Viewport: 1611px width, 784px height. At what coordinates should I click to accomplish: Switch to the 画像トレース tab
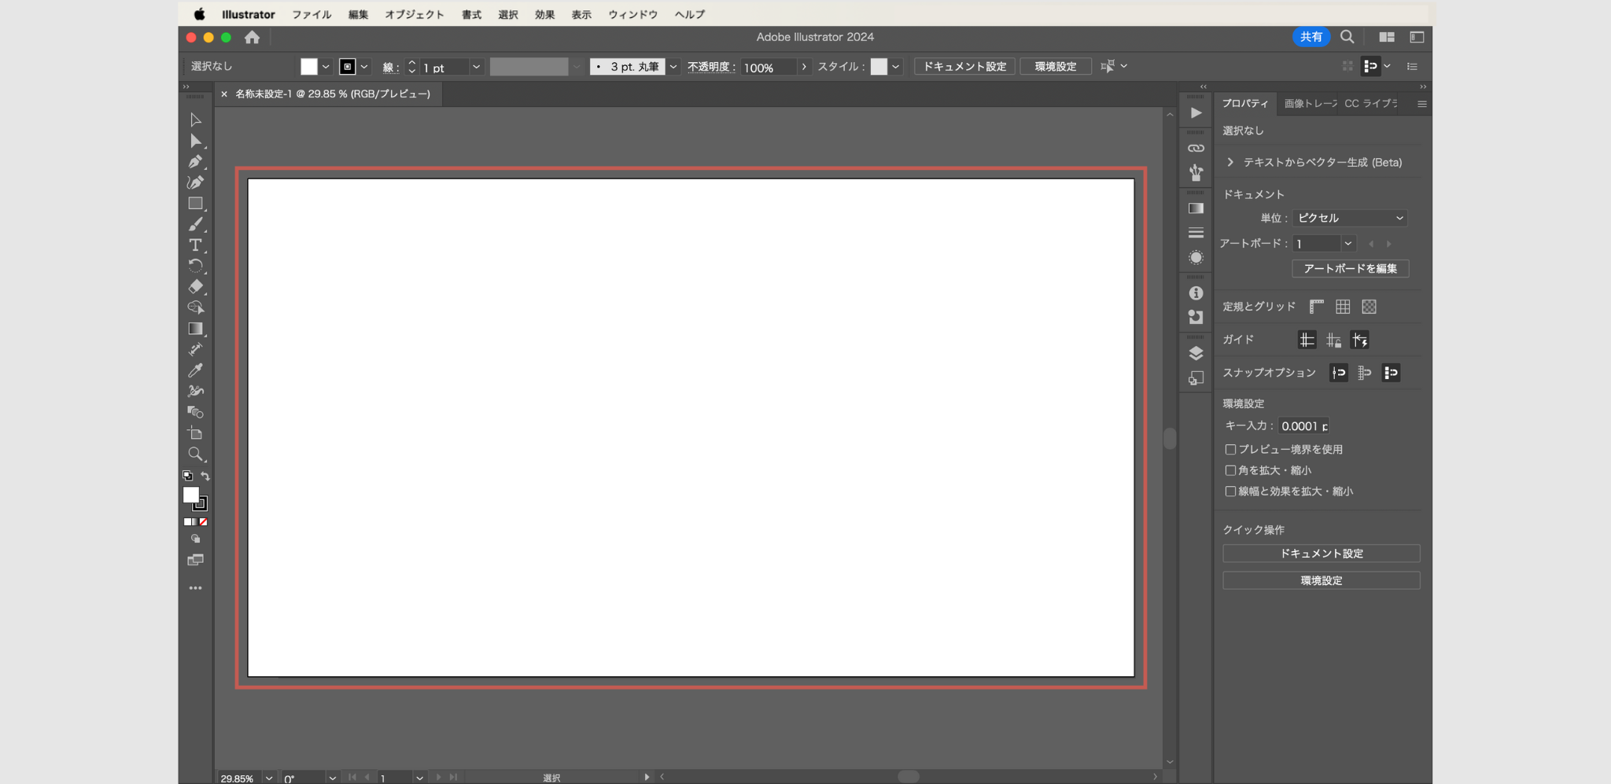[1308, 103]
